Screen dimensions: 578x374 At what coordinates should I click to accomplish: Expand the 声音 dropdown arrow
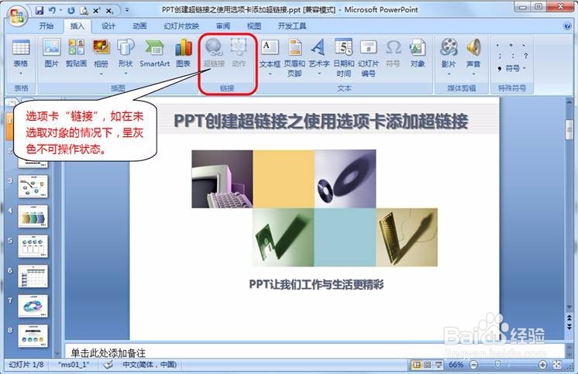pos(473,74)
